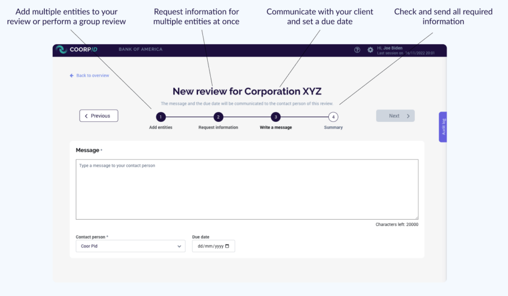Open the Contact person dropdown showing Coor Pid
508x296 pixels.
[x=130, y=246]
